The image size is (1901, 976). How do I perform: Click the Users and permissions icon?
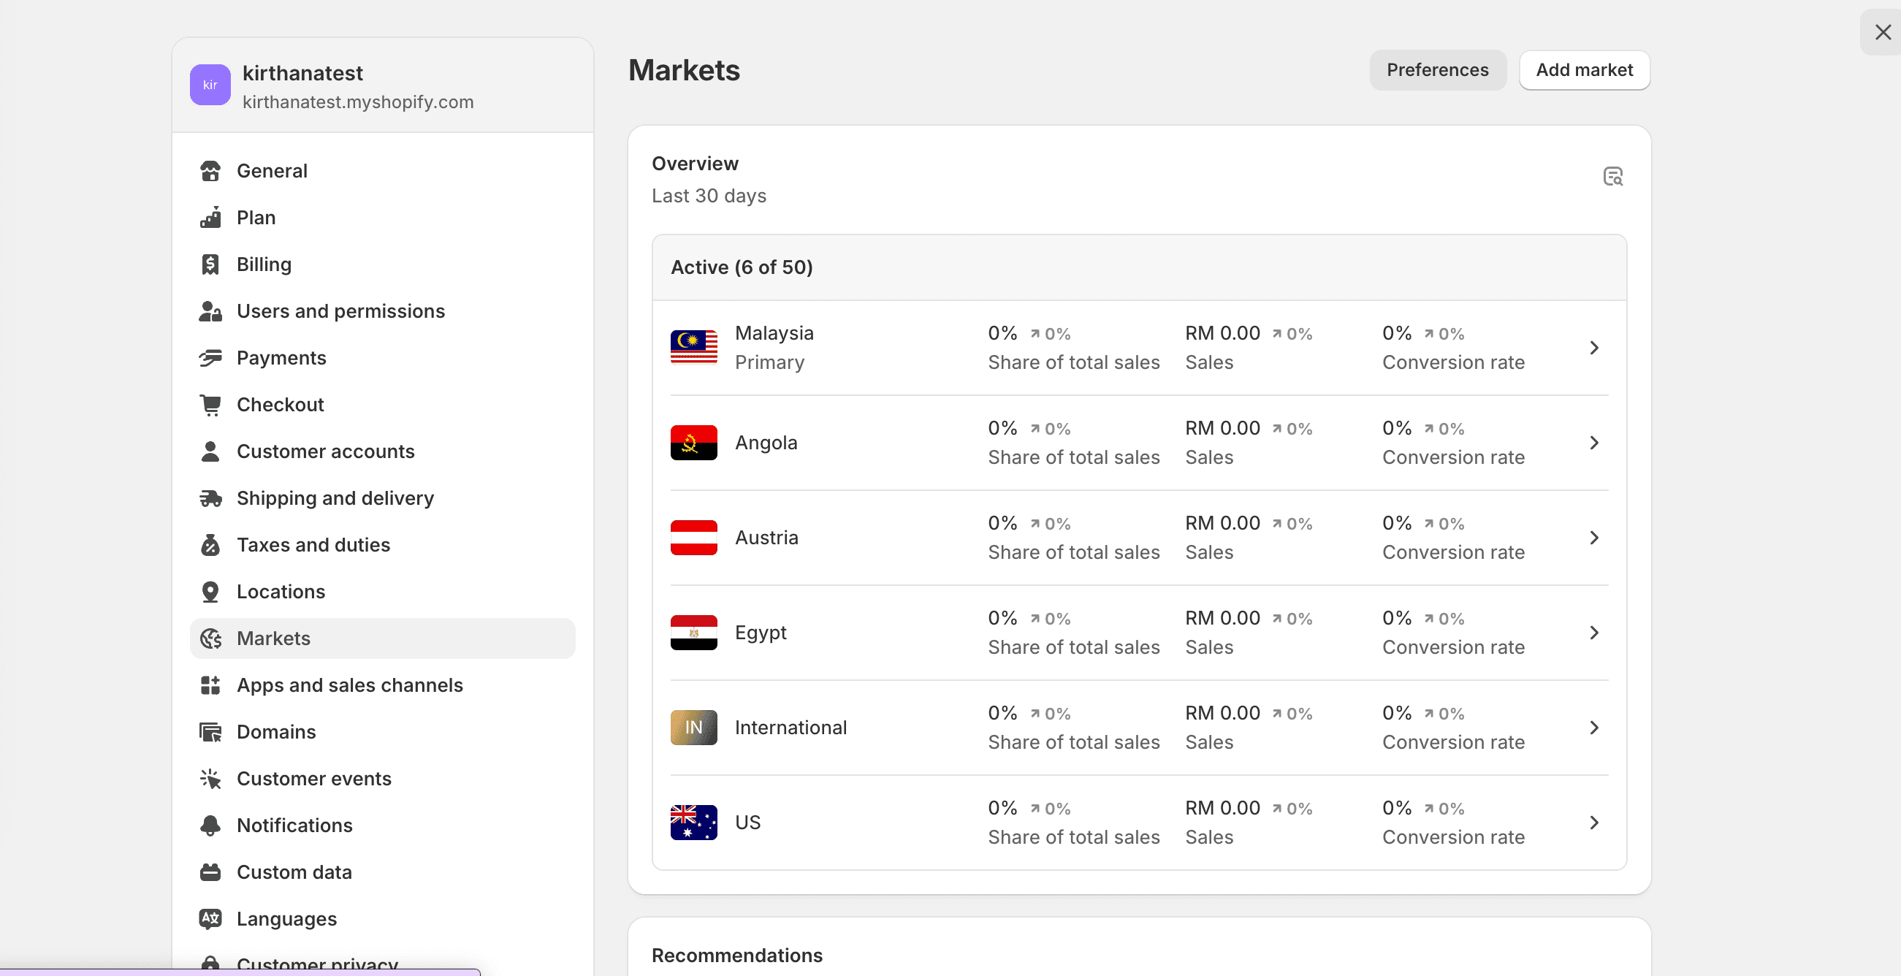pyautogui.click(x=210, y=311)
